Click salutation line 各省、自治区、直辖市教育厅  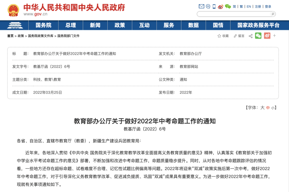pos(79,141)
